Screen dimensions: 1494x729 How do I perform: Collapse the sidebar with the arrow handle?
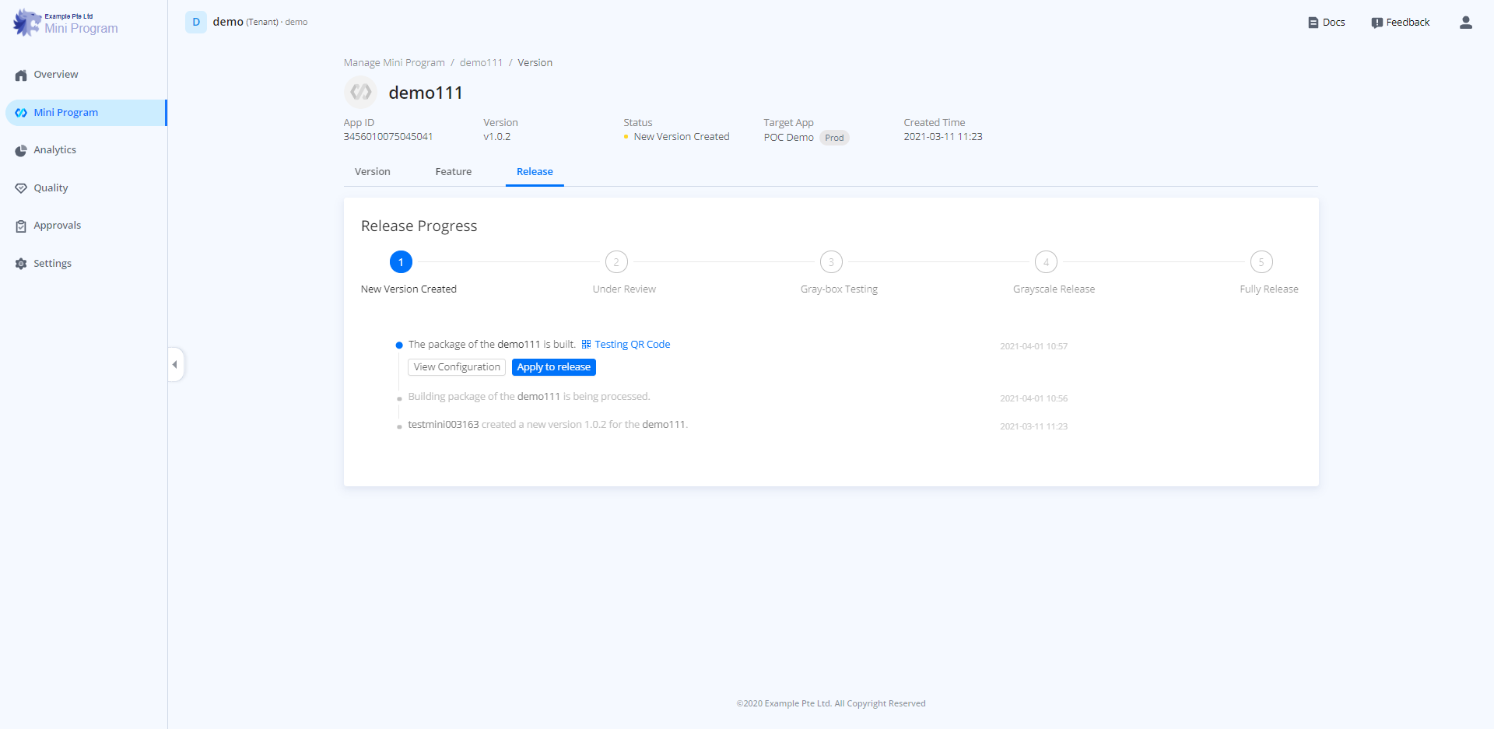click(176, 364)
